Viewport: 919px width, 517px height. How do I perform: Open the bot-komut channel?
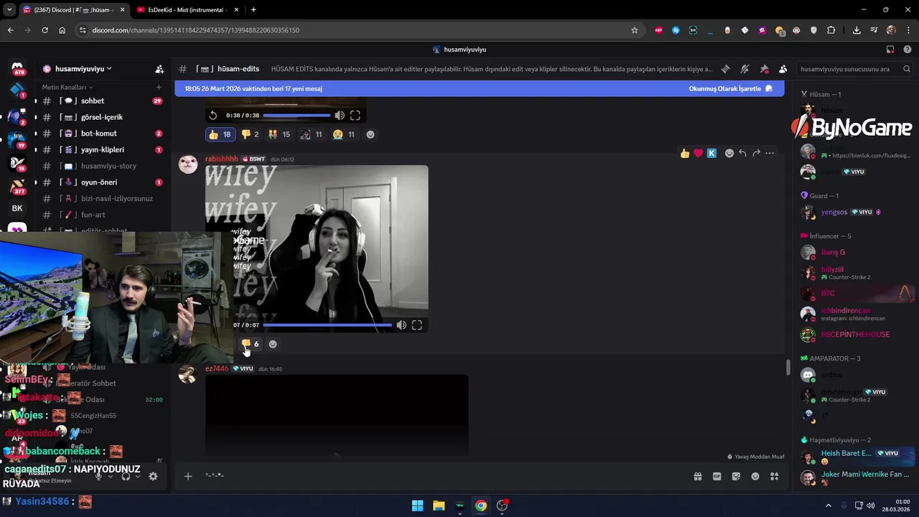103,134
